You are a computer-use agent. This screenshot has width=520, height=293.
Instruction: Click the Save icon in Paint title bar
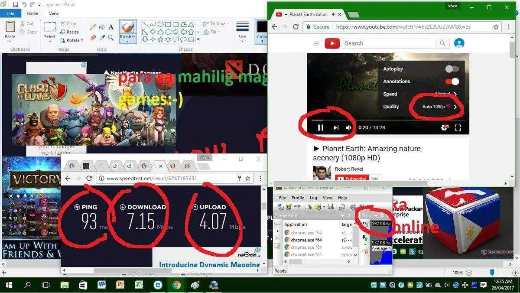click(16, 4)
